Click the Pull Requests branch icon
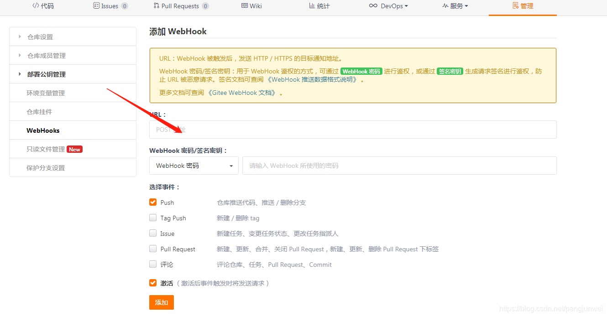The image size is (607, 317). 157,6
